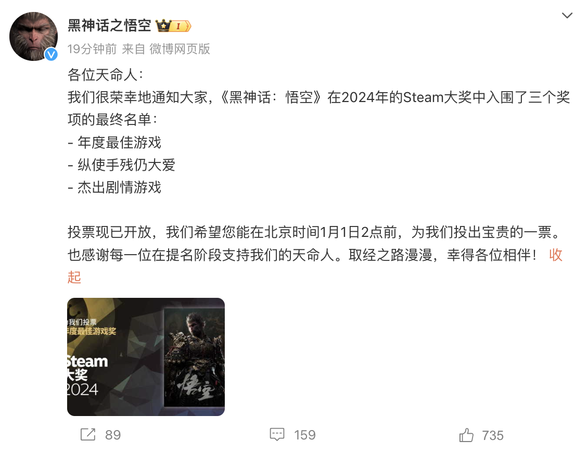Click the repost share icon
Image resolution: width=588 pixels, height=453 pixels.
[88, 435]
